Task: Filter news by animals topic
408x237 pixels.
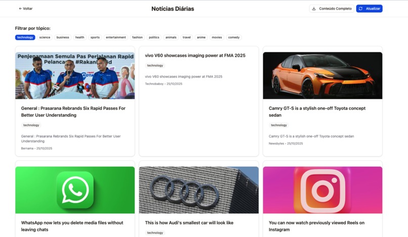Action: click(x=171, y=37)
